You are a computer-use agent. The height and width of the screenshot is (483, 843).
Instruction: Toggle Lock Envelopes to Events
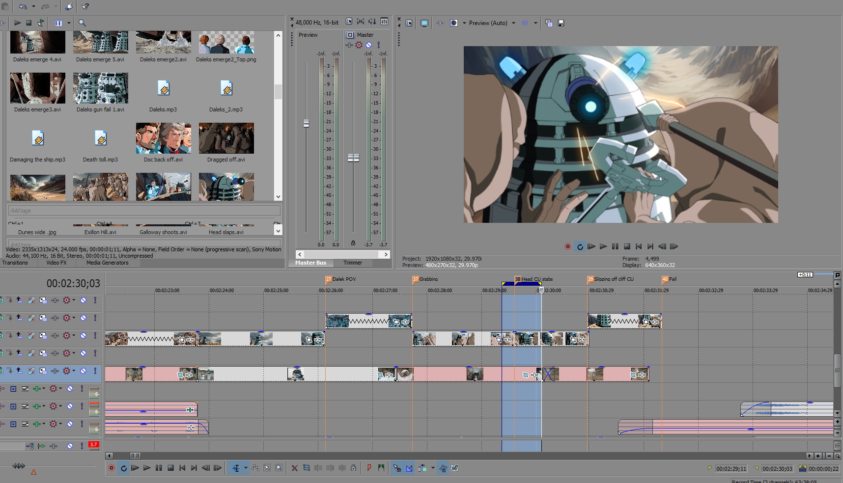pos(443,468)
